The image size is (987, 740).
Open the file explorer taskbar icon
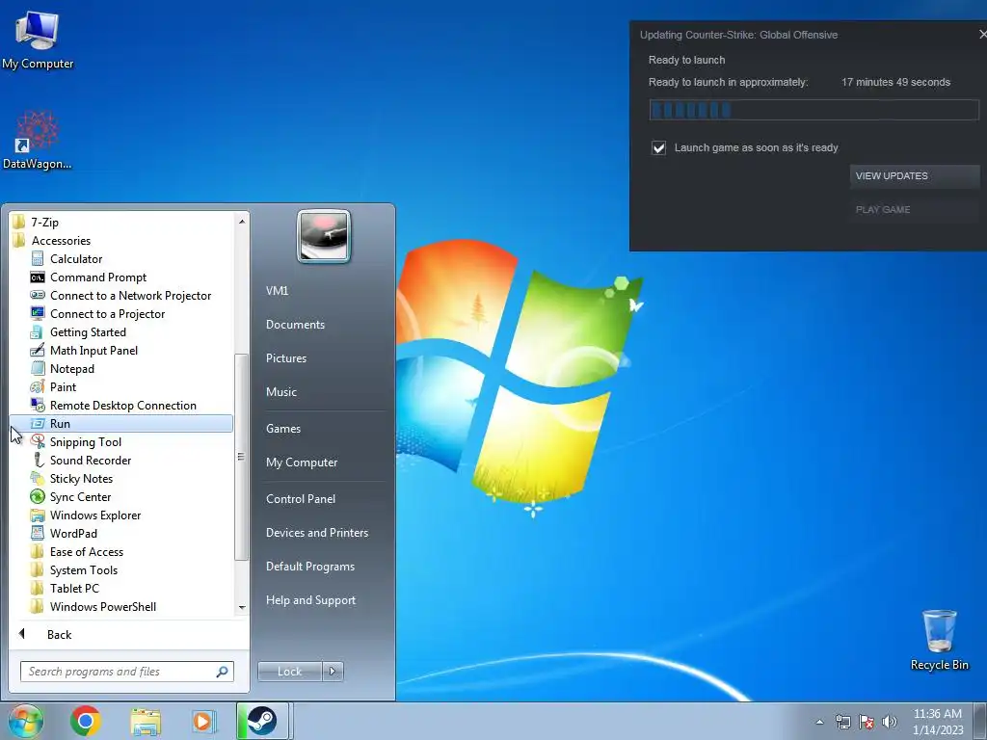[x=146, y=721]
